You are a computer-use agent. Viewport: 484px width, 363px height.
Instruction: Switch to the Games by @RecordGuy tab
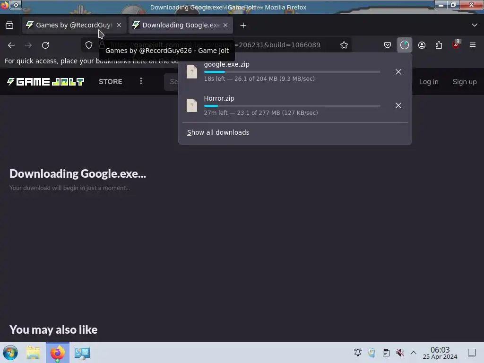(74, 25)
